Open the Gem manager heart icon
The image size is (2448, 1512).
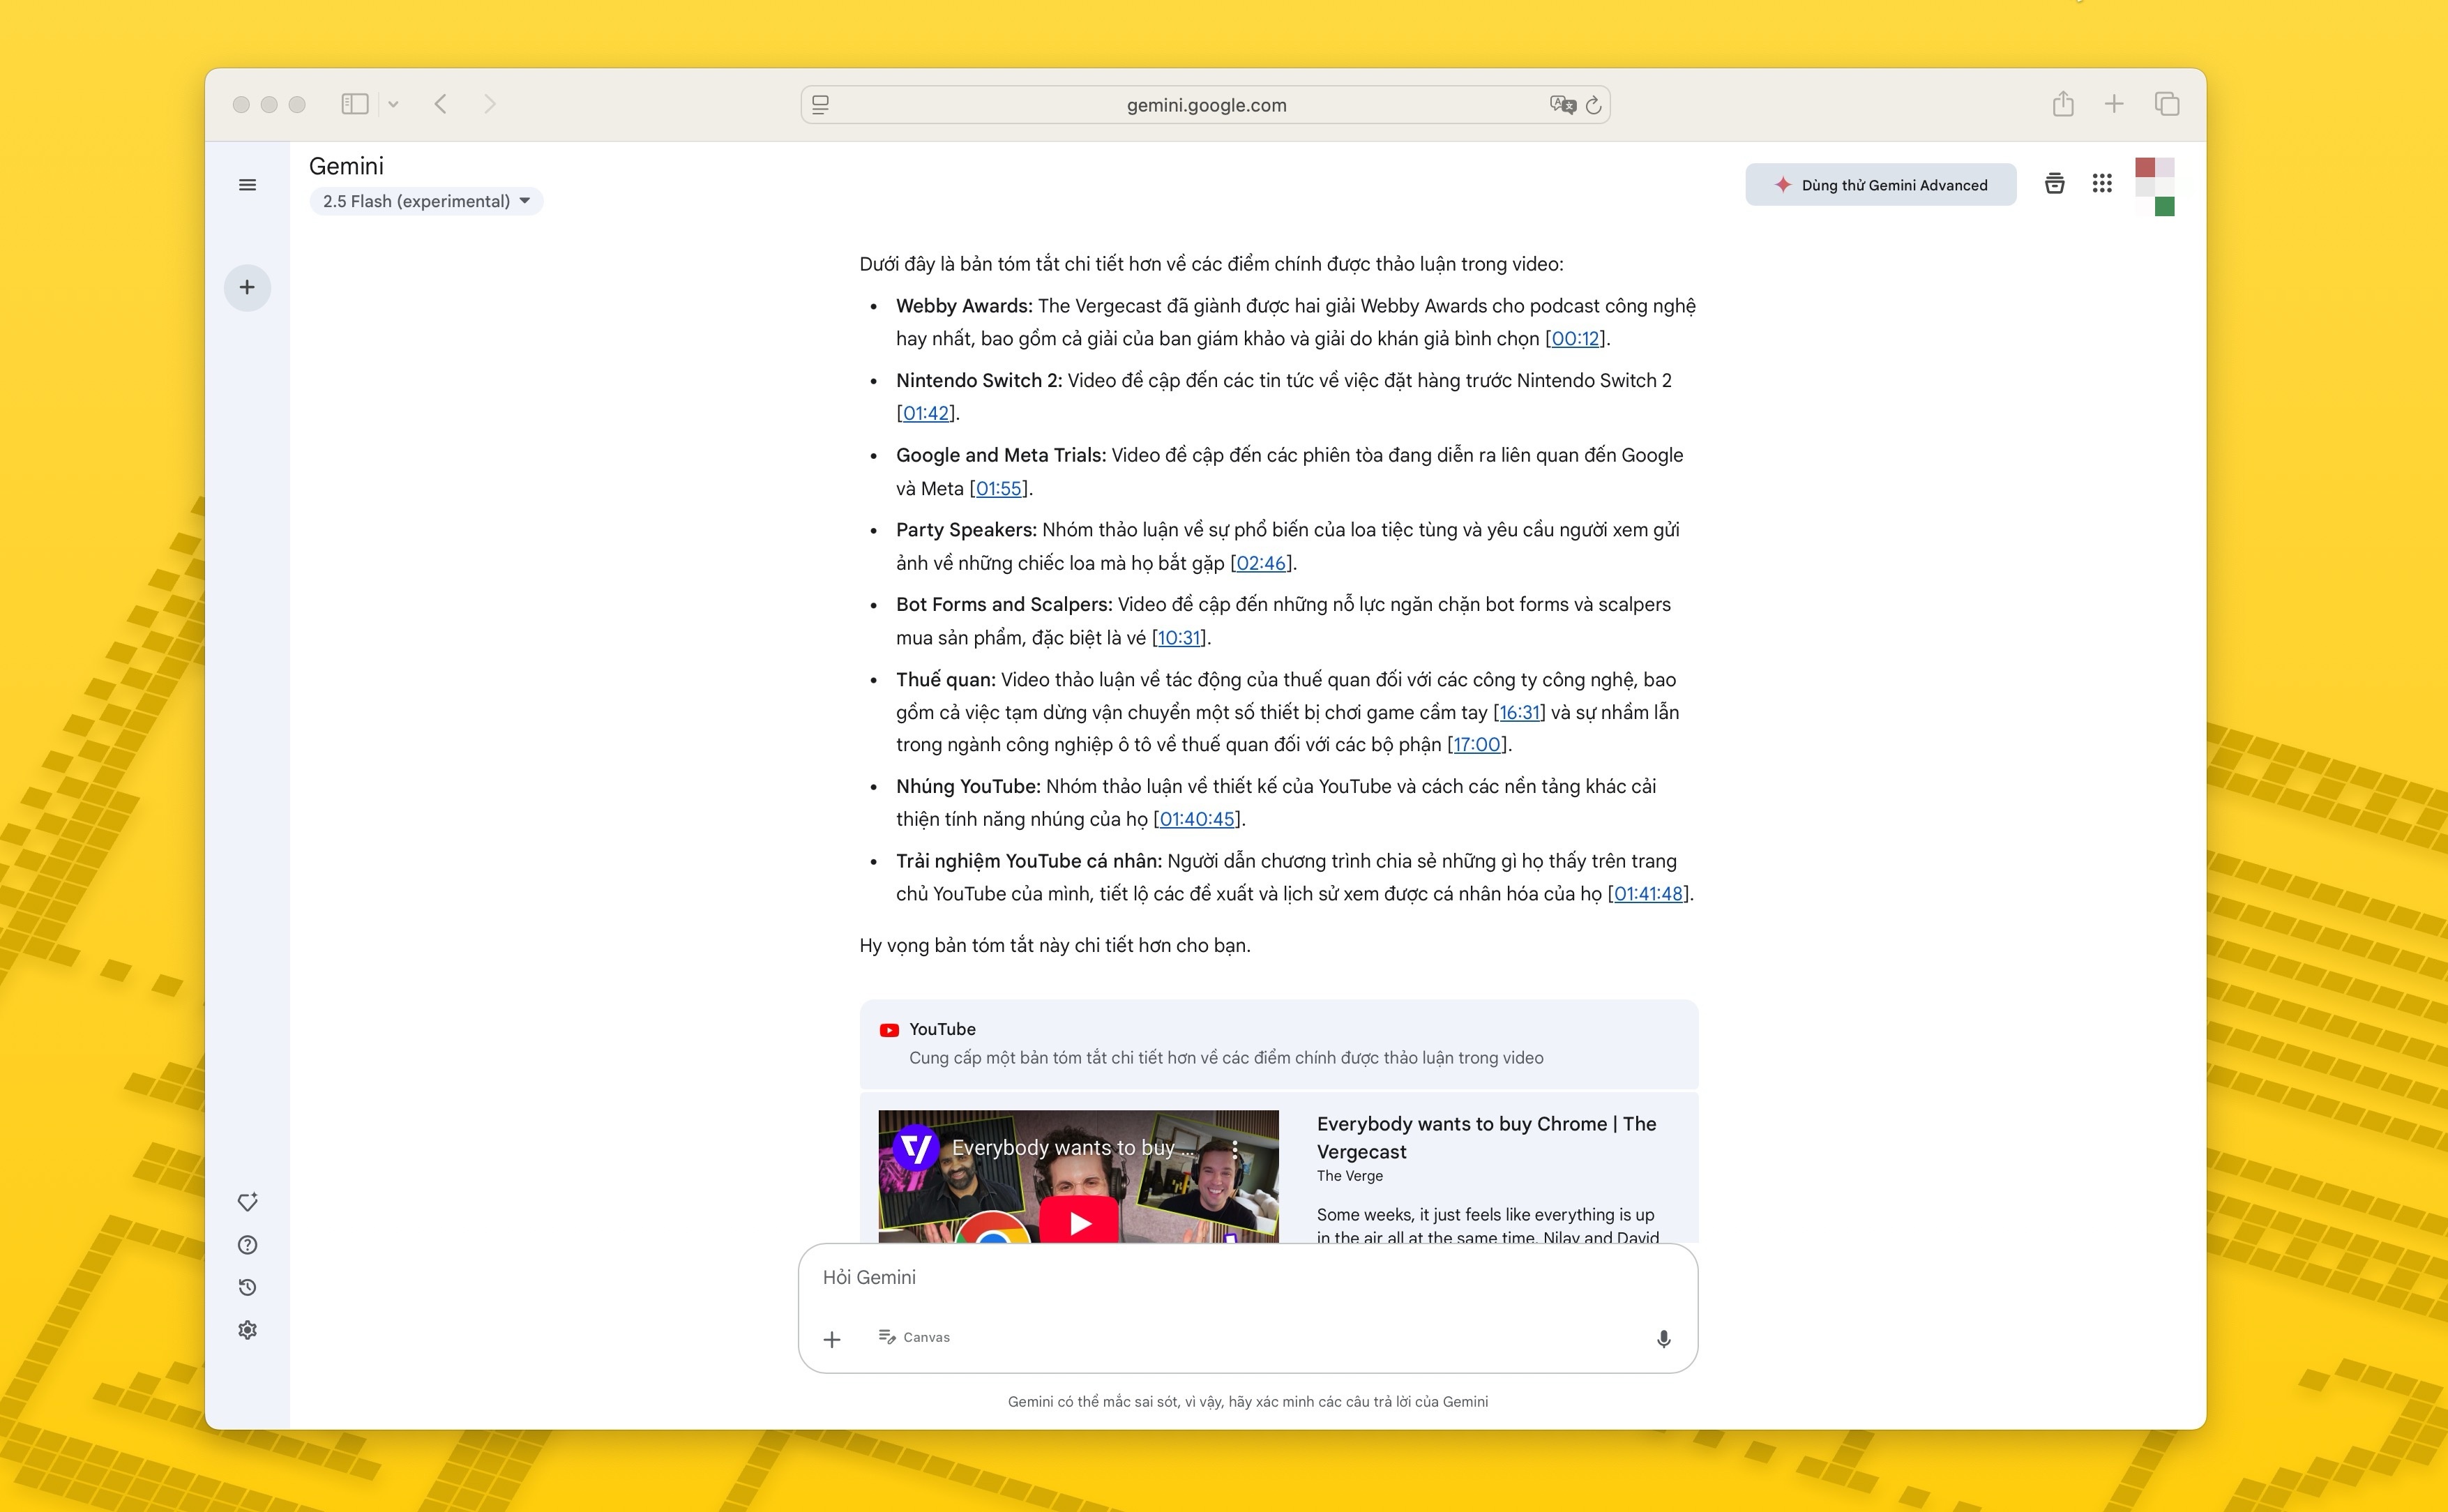[x=247, y=1201]
